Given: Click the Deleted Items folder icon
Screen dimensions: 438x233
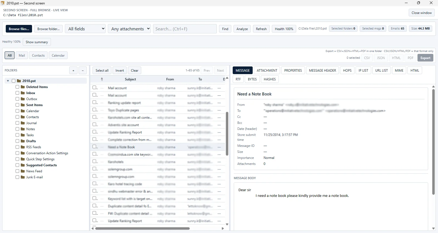Looking at the screenshot, I should [x=23, y=87].
